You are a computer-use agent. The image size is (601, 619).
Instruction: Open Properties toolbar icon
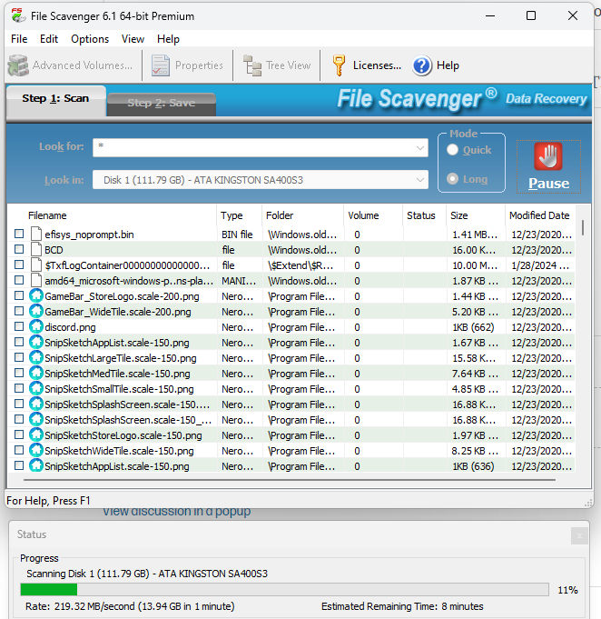tap(160, 65)
